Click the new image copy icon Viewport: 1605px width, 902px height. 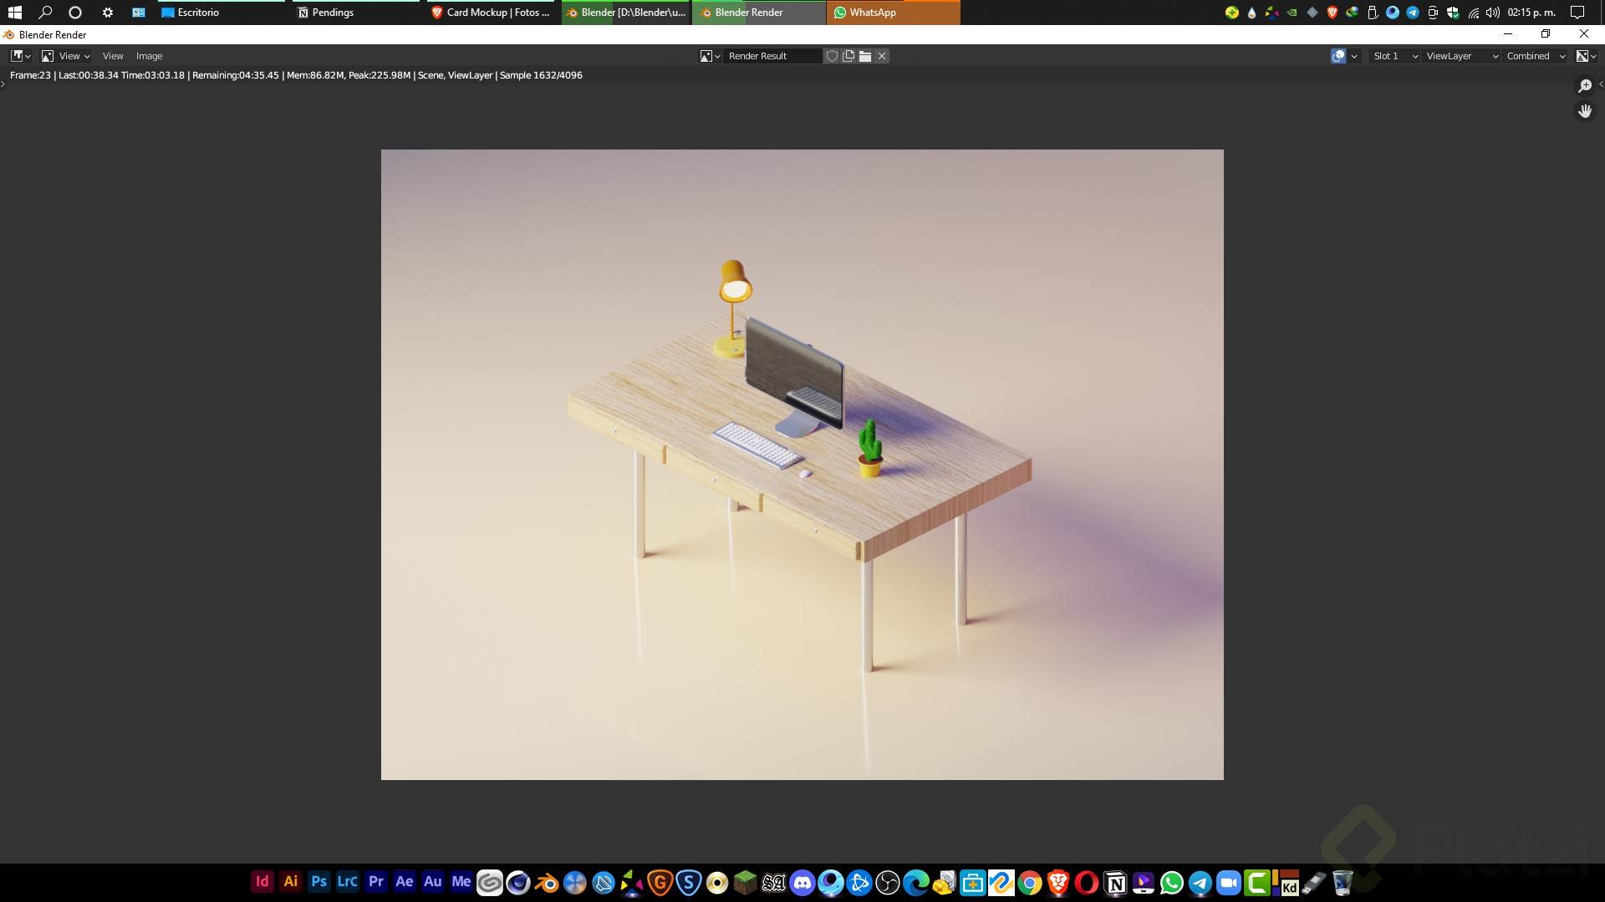848,56
